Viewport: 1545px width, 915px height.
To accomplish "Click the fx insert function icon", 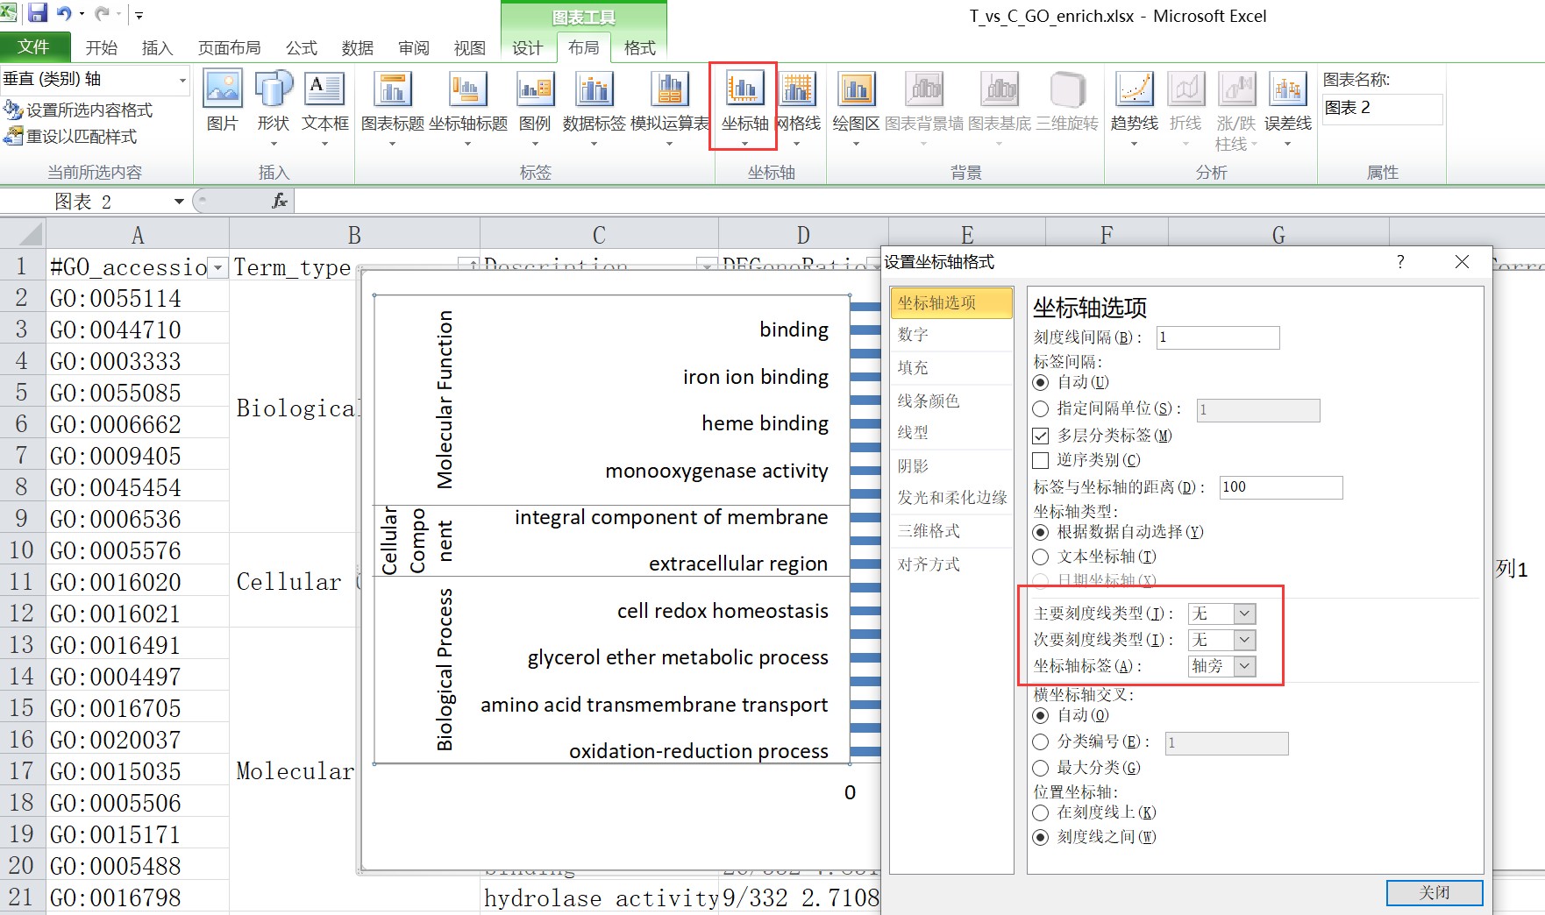I will [279, 202].
